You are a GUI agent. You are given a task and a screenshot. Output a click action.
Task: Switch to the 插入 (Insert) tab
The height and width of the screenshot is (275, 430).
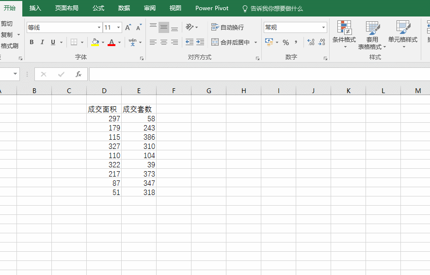point(35,8)
